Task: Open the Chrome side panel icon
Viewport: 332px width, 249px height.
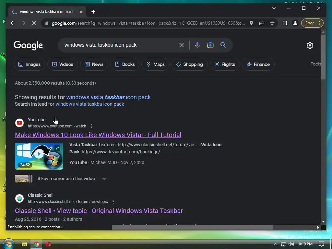Action: point(285,23)
